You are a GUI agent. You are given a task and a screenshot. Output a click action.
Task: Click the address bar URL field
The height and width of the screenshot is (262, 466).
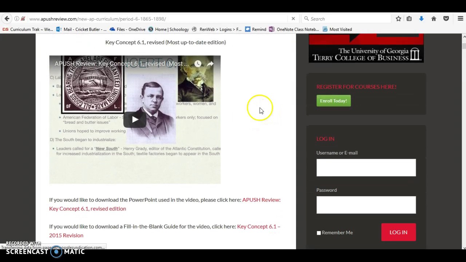click(x=157, y=19)
